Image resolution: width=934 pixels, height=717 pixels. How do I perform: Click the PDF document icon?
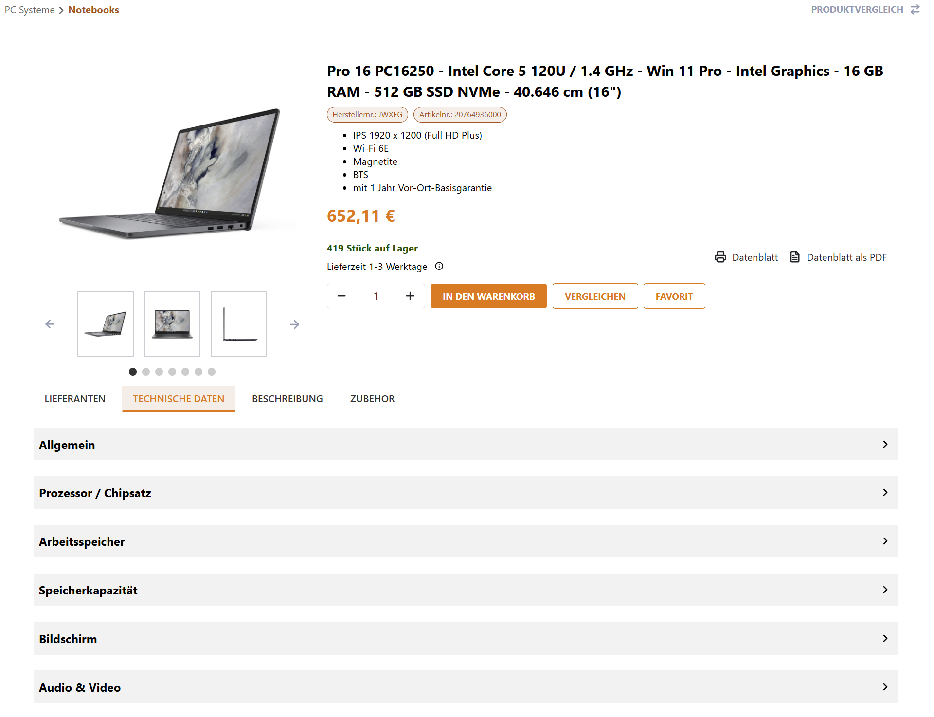795,257
